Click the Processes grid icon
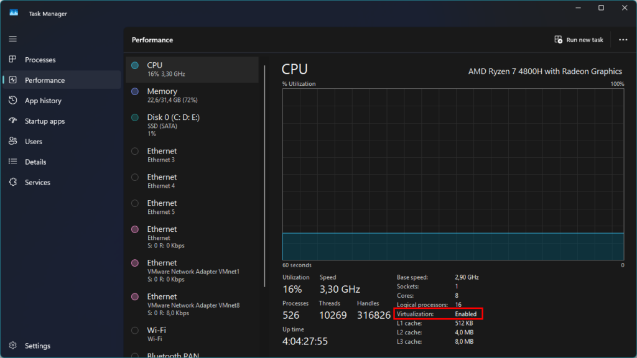 [13, 59]
